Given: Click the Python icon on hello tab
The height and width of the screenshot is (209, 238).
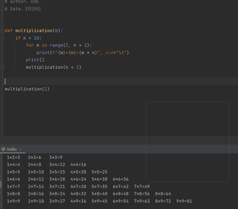Looking at the screenshot, I should 3,149.
